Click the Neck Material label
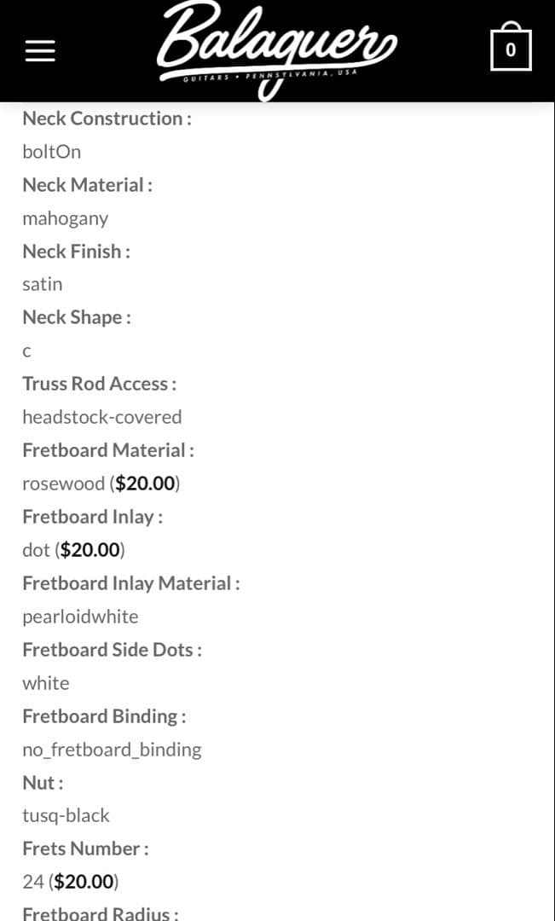 pos(87,185)
